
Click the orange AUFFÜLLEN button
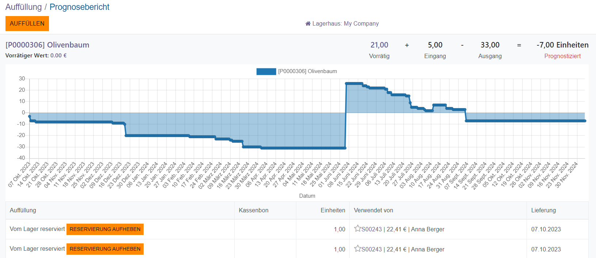pyautogui.click(x=27, y=24)
